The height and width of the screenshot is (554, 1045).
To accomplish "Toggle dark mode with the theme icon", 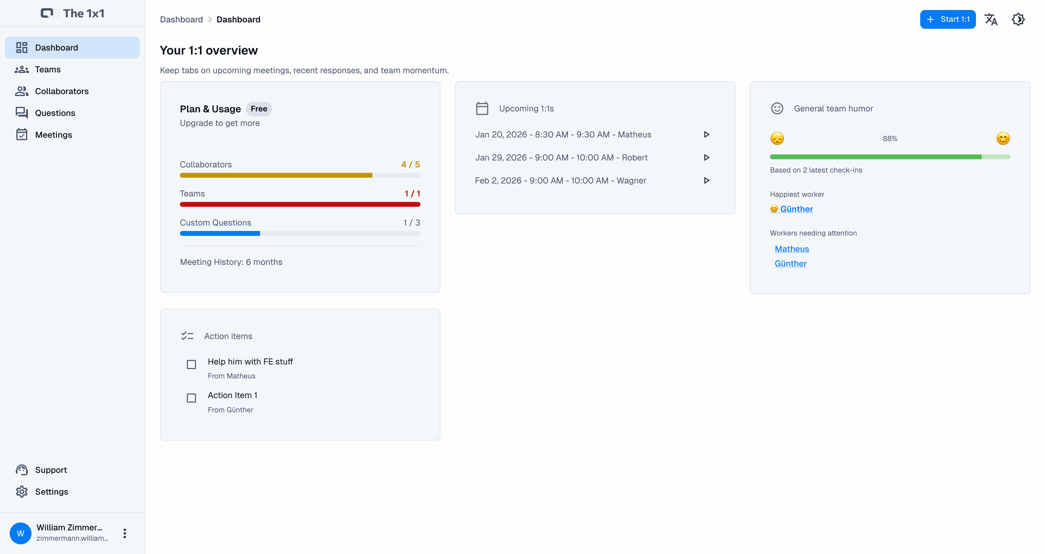I will click(x=1018, y=19).
